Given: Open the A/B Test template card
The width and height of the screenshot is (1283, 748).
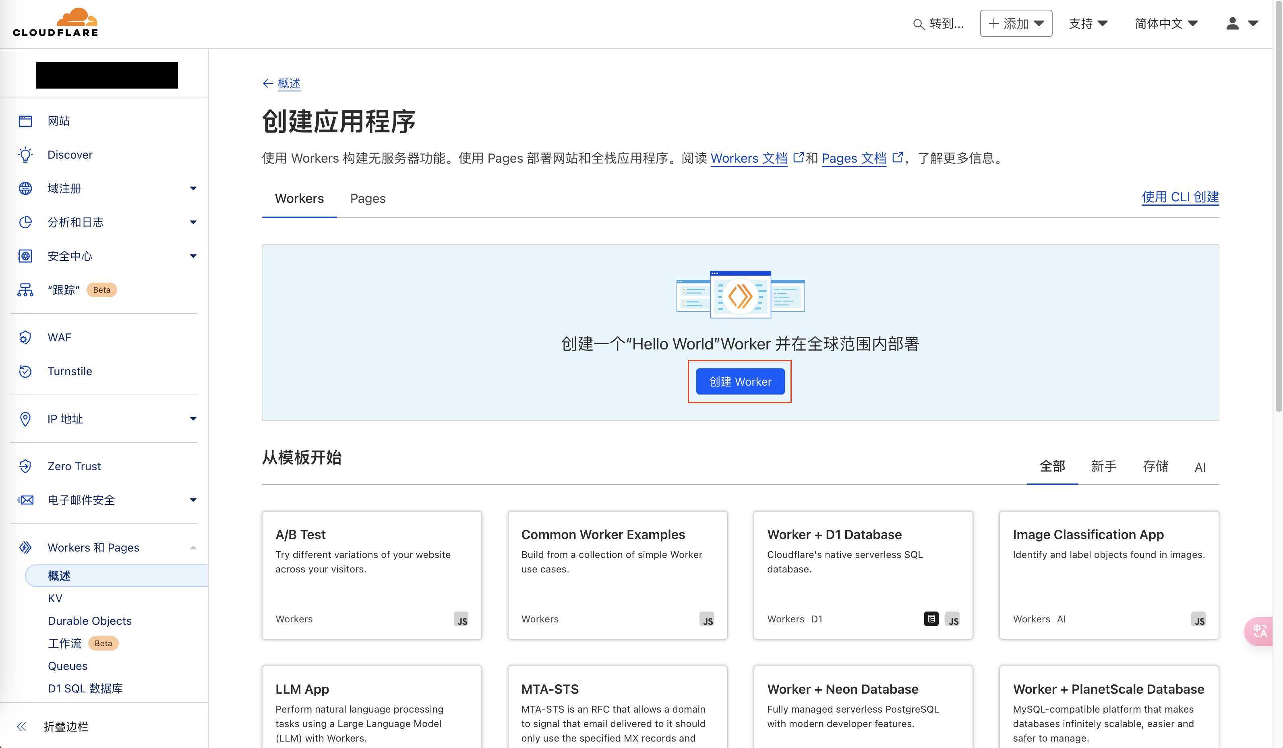Looking at the screenshot, I should click(x=371, y=575).
